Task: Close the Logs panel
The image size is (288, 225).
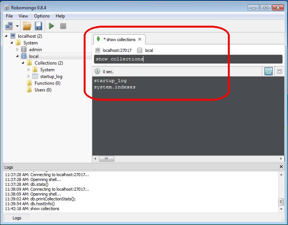Action: pyautogui.click(x=281, y=167)
